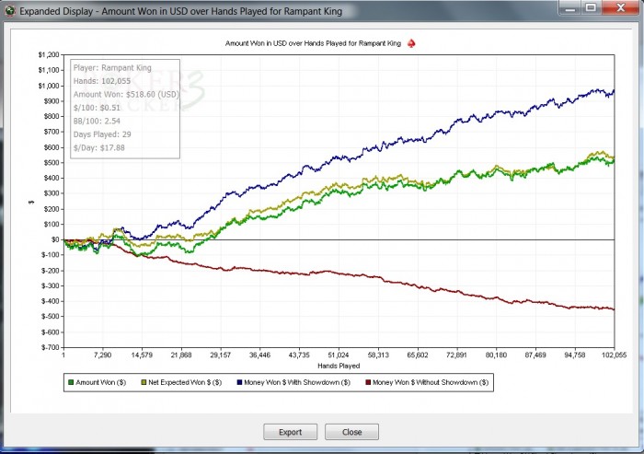Viewport: 644px width, 454px height.
Task: Click the '80,180' x-axis tick label
Action: click(496, 355)
